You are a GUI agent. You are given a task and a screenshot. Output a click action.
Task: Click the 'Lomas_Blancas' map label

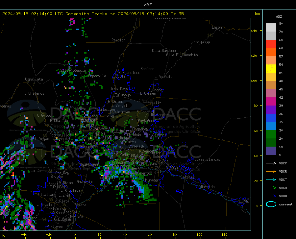(x=207, y=159)
